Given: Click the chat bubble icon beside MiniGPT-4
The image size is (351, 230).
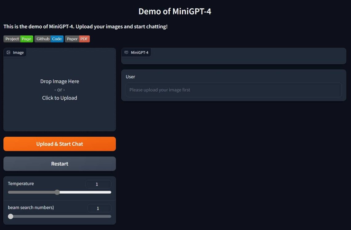Looking at the screenshot, I should (126, 52).
